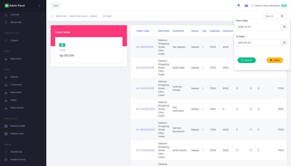Click the 13 Total count text
The height and width of the screenshot is (166, 291).
(107, 16)
